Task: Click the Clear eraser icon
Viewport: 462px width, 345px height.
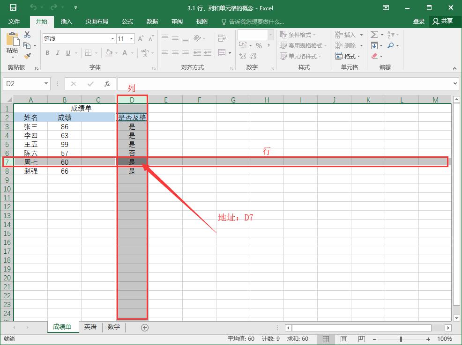Action: tap(374, 56)
